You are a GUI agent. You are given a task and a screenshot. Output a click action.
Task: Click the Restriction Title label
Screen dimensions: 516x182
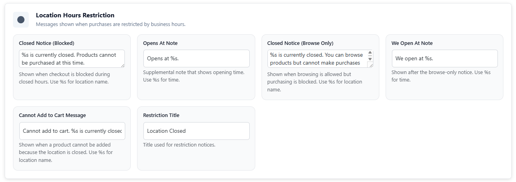point(161,115)
